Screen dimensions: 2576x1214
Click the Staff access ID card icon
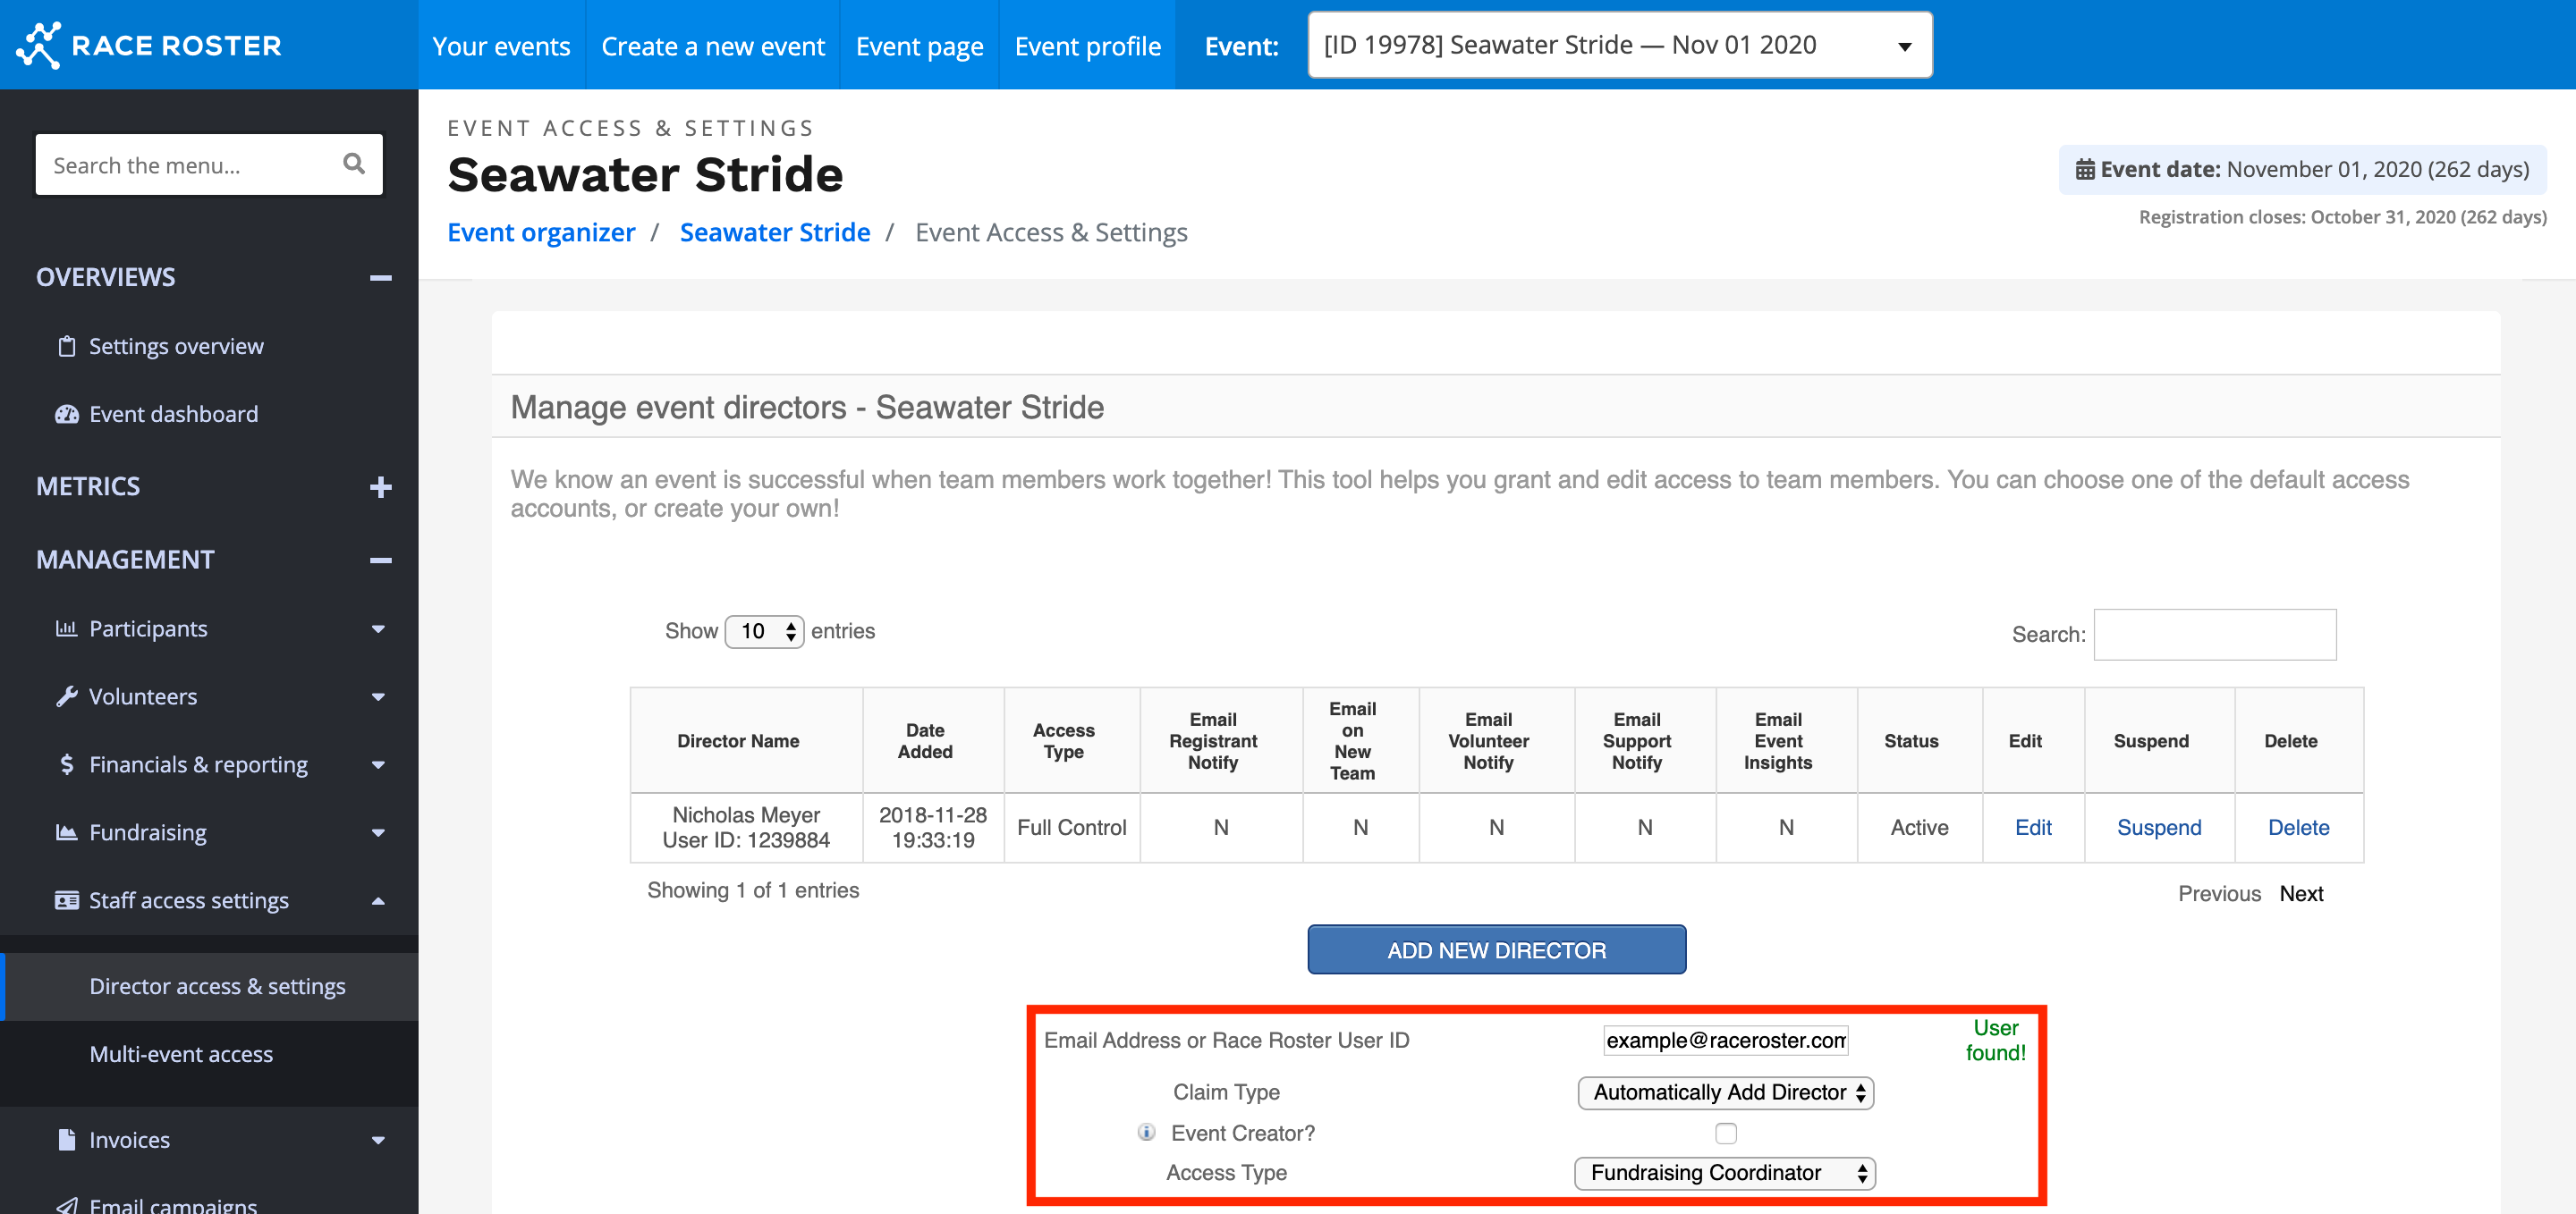tap(67, 900)
